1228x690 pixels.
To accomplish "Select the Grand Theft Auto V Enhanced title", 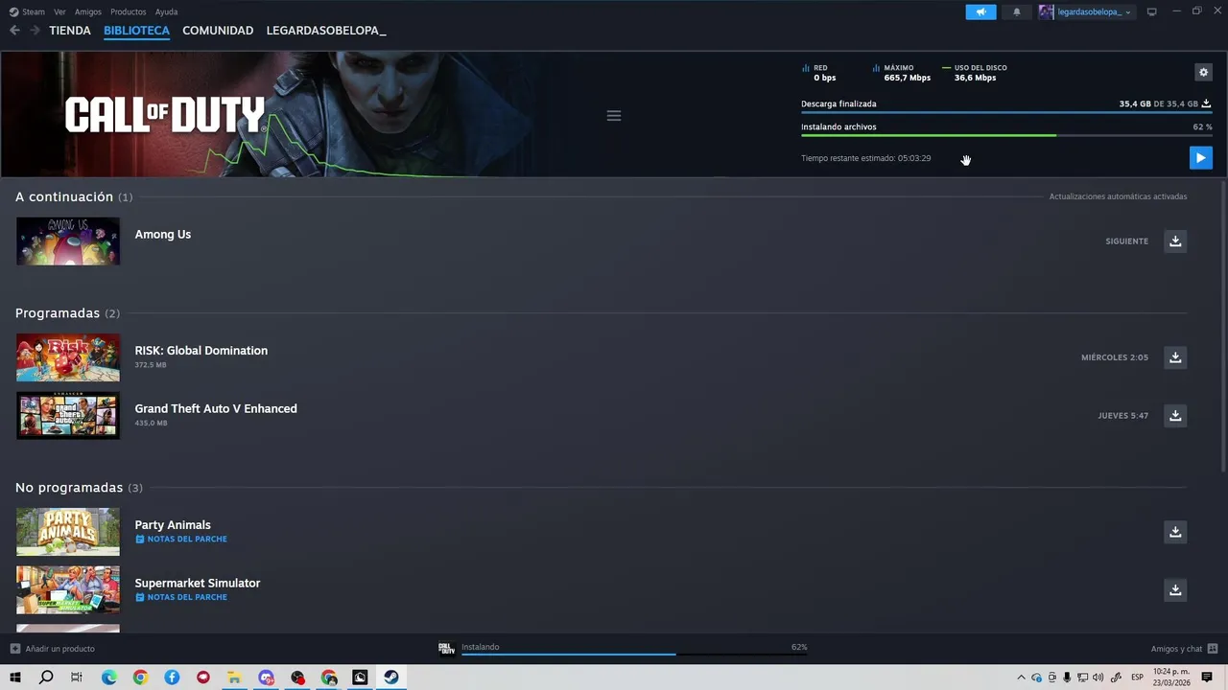I will (216, 408).
